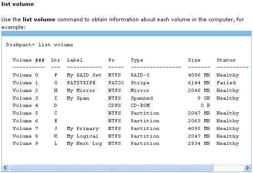Click the horizontal scrollbar thumb
Image resolution: width=253 pixels, height=173 pixels.
(111, 168)
